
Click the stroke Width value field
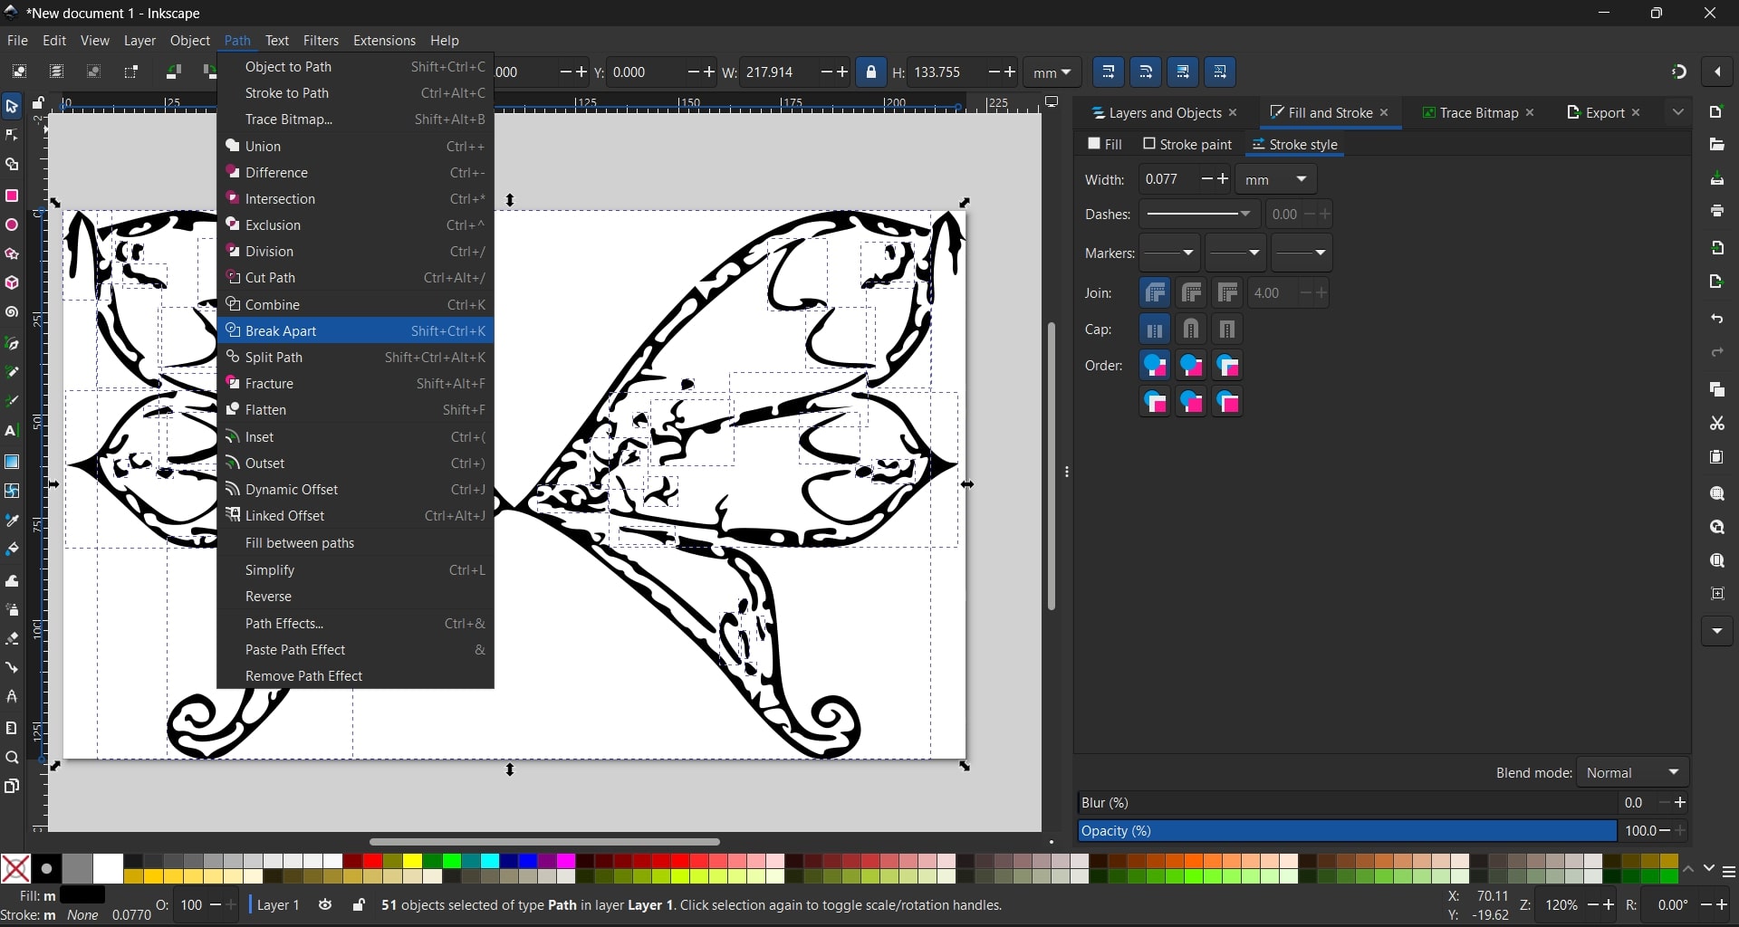[1168, 179]
